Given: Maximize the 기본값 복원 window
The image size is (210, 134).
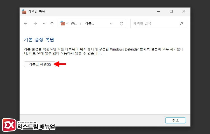Looking at the screenshot, I should [171, 11].
